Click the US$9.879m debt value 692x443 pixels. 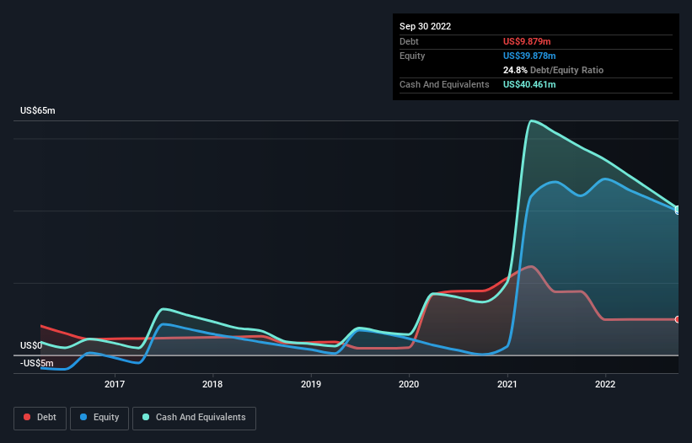click(527, 41)
